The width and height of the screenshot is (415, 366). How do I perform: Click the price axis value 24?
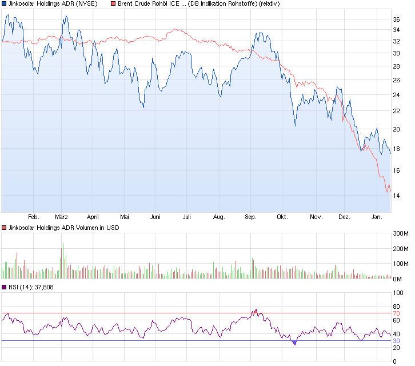396,95
